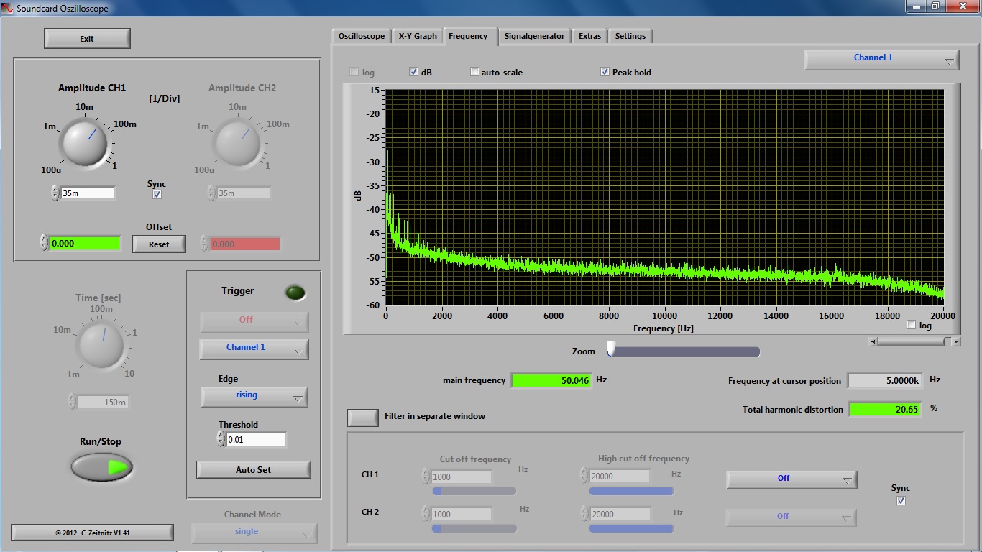The image size is (982, 552).
Task: Open the CH 1 filter Off dropdown
Action: pos(791,479)
